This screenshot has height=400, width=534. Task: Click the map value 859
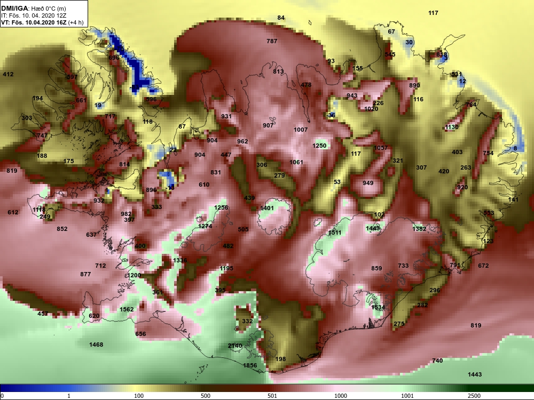[x=376, y=268]
